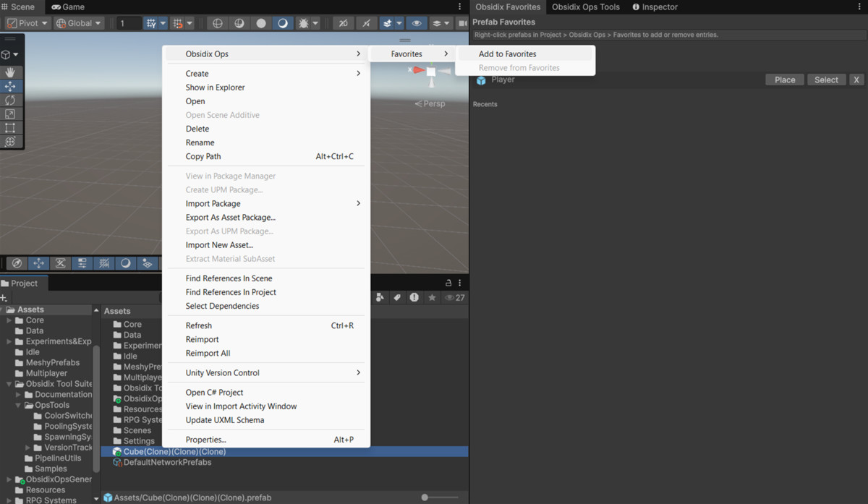
Task: Click the Scene tab grid icon
Action: [x=6, y=7]
